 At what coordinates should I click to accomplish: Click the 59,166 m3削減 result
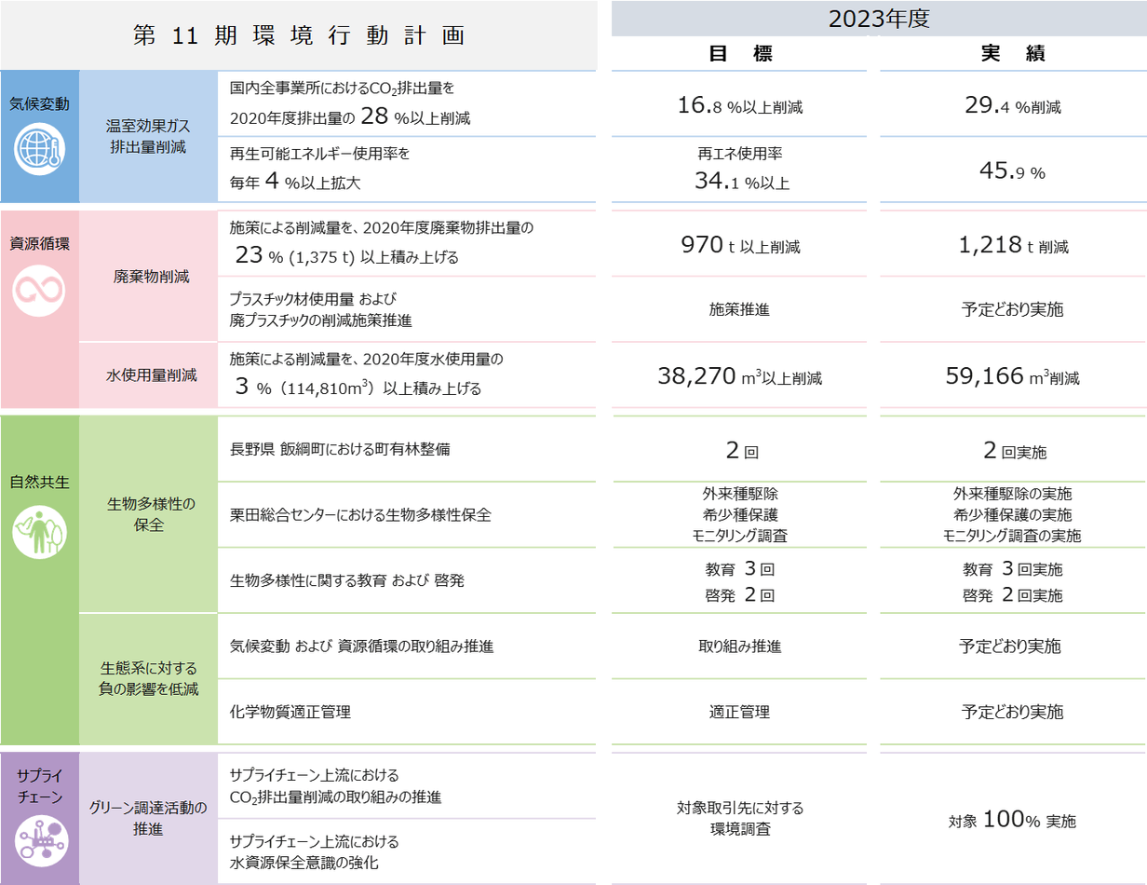click(1013, 376)
